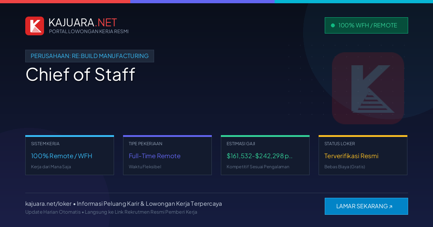
Task: Click the LAMAR SEKARANG button
Action: pos(366,206)
